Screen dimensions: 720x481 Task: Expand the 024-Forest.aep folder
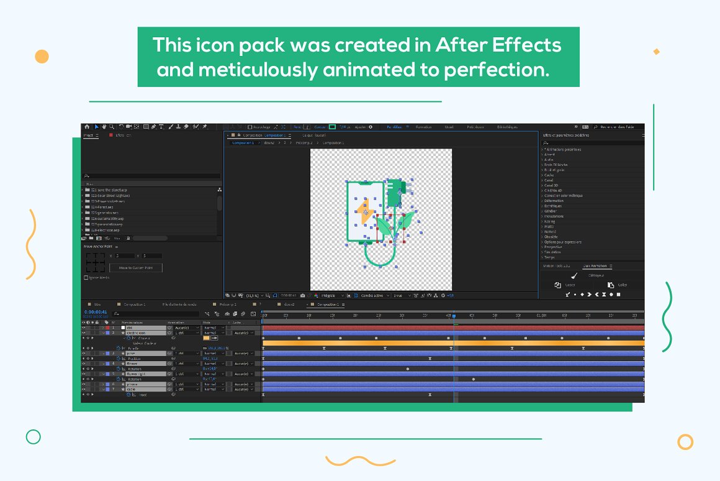click(x=83, y=207)
